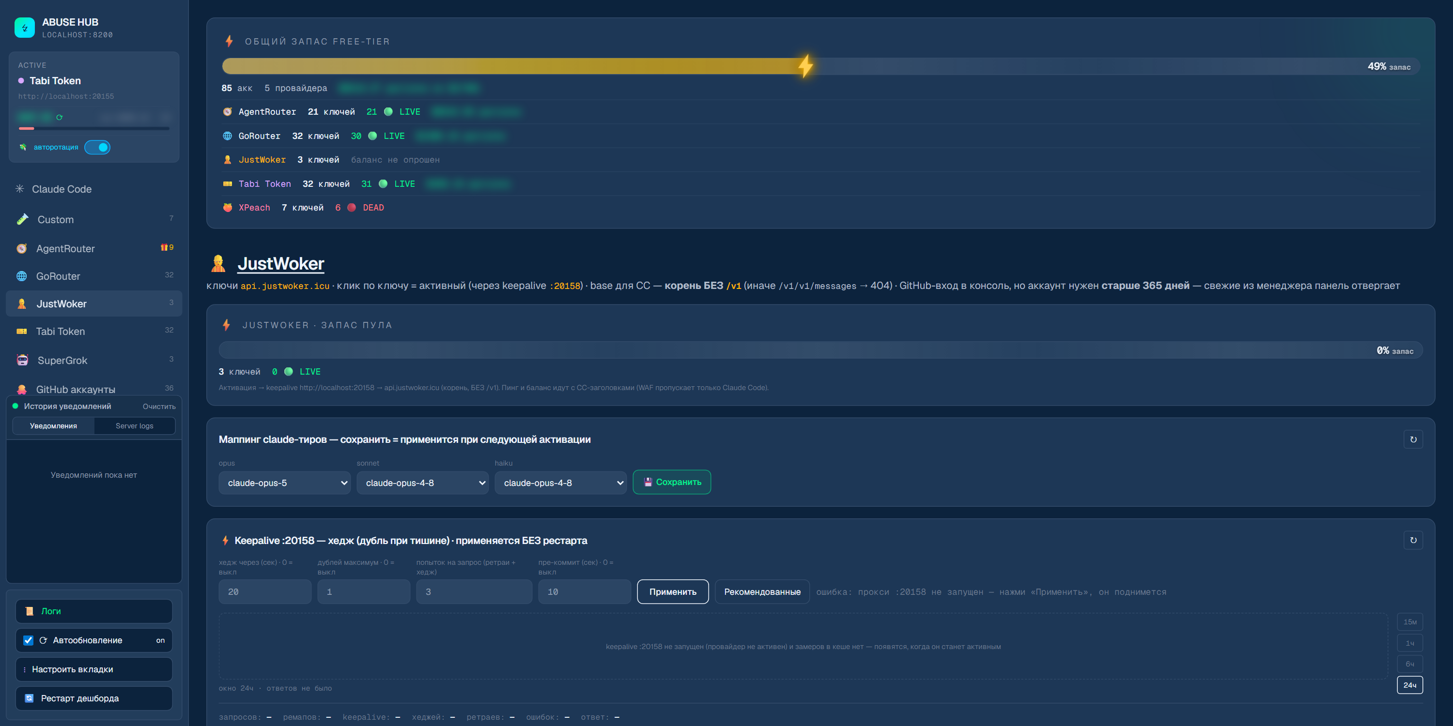Screen dimensions: 1453x726
Task: Click the red DEAD status dot in the XPeach row
Action: pyautogui.click(x=352, y=208)
